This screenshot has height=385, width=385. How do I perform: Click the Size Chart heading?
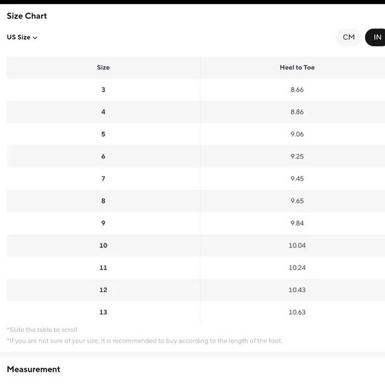[27, 16]
